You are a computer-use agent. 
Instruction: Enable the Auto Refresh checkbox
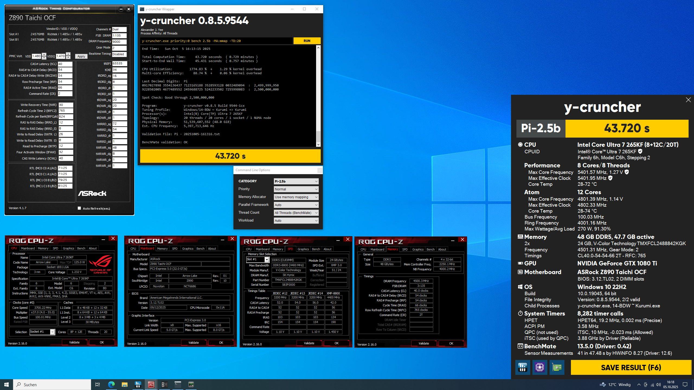point(79,208)
